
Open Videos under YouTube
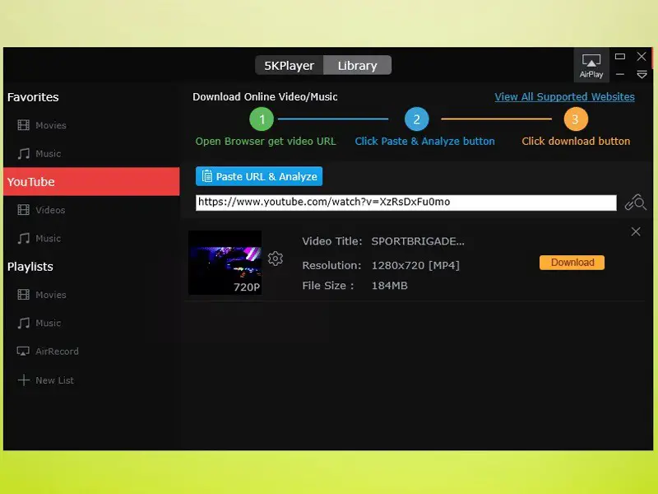click(x=41, y=210)
